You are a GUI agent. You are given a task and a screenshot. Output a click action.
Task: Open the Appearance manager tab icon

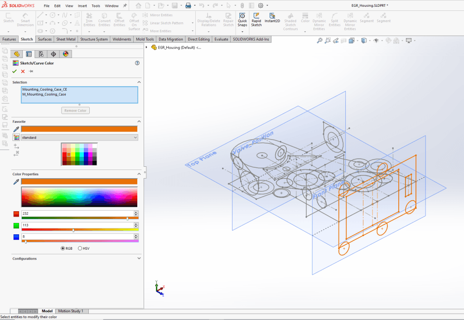tap(66, 54)
